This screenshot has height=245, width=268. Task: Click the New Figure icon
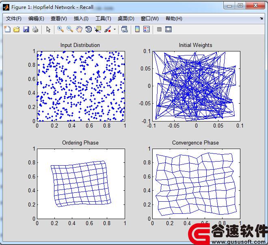(7, 29)
